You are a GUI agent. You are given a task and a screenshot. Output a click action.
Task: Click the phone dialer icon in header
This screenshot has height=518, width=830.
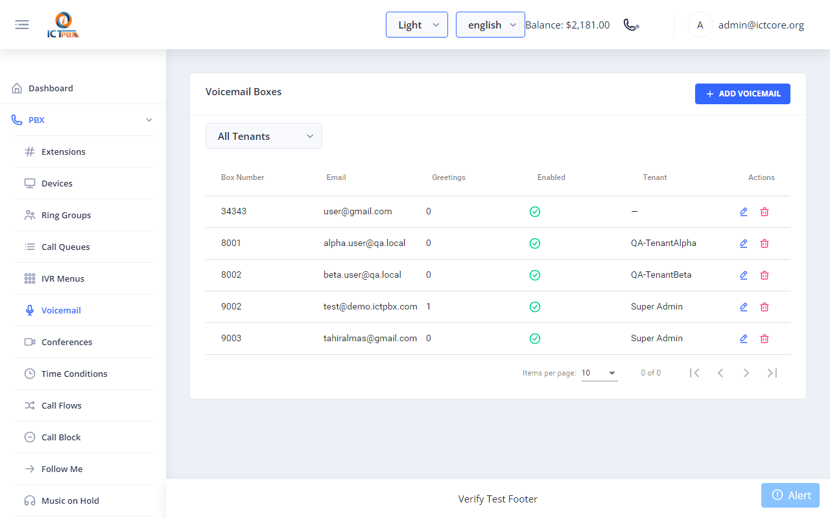tap(631, 25)
